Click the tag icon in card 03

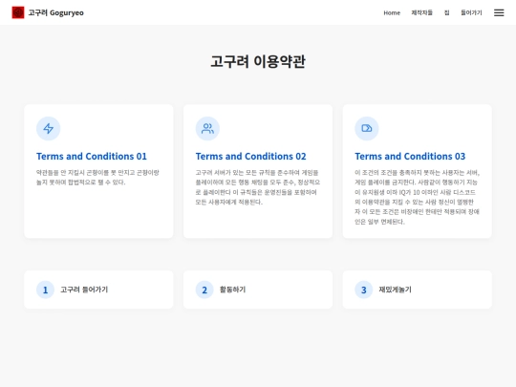(367, 128)
